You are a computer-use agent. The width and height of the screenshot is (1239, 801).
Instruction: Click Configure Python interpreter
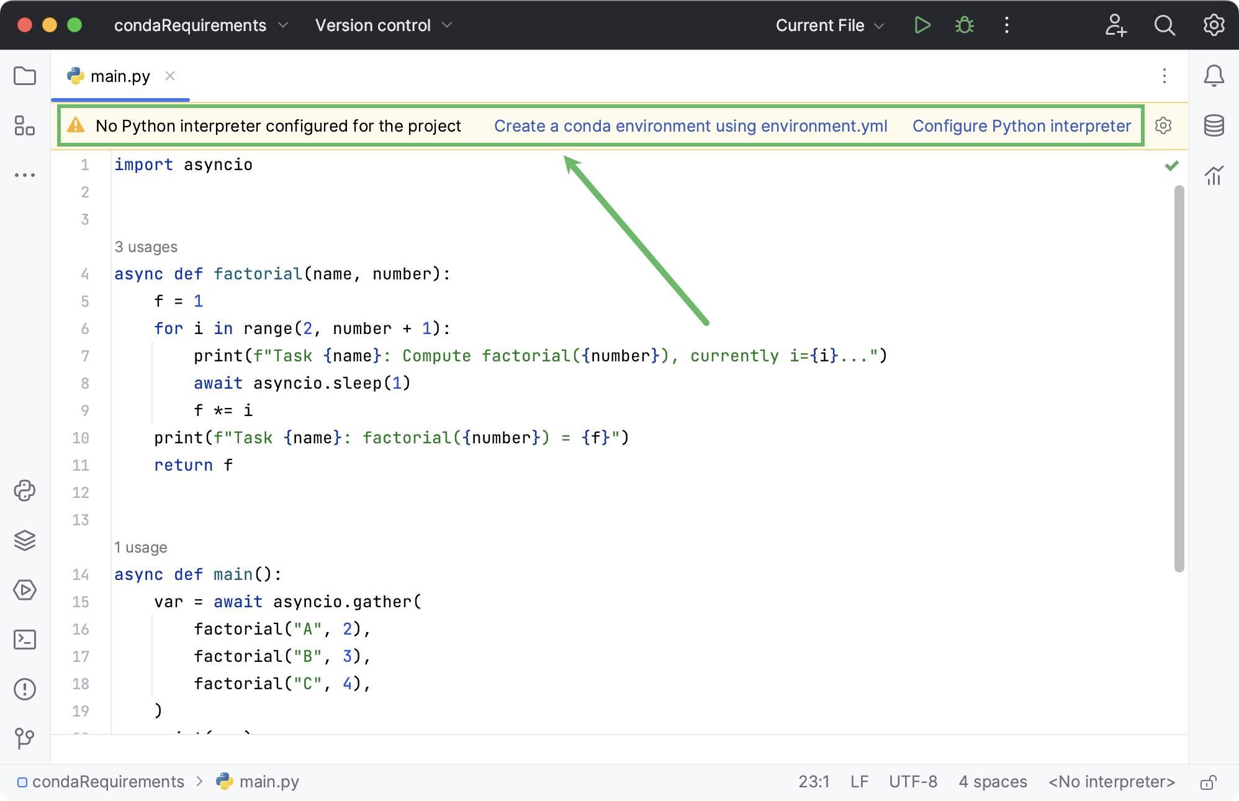click(x=1021, y=125)
